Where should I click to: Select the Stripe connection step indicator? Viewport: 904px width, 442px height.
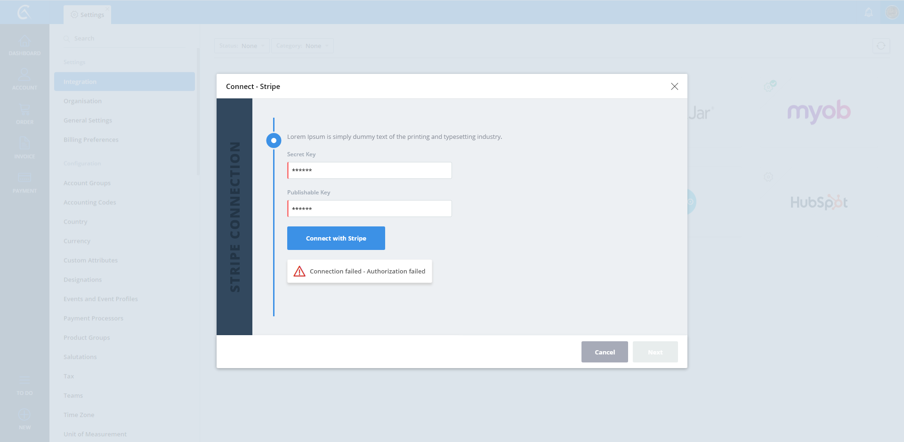pos(274,140)
